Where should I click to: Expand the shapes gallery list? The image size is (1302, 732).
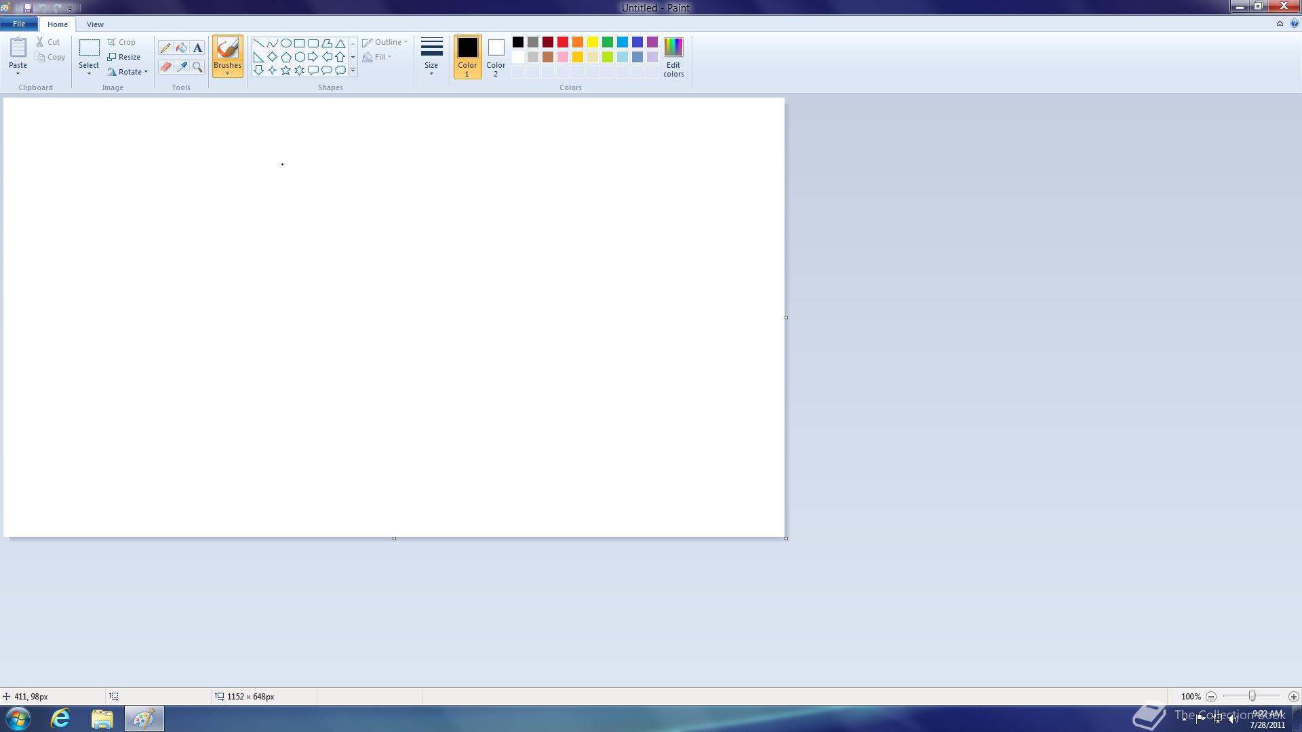[353, 70]
